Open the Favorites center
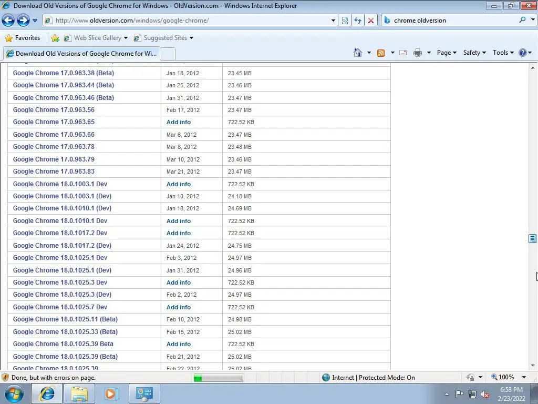The width and height of the screenshot is (538, 404). (x=23, y=38)
